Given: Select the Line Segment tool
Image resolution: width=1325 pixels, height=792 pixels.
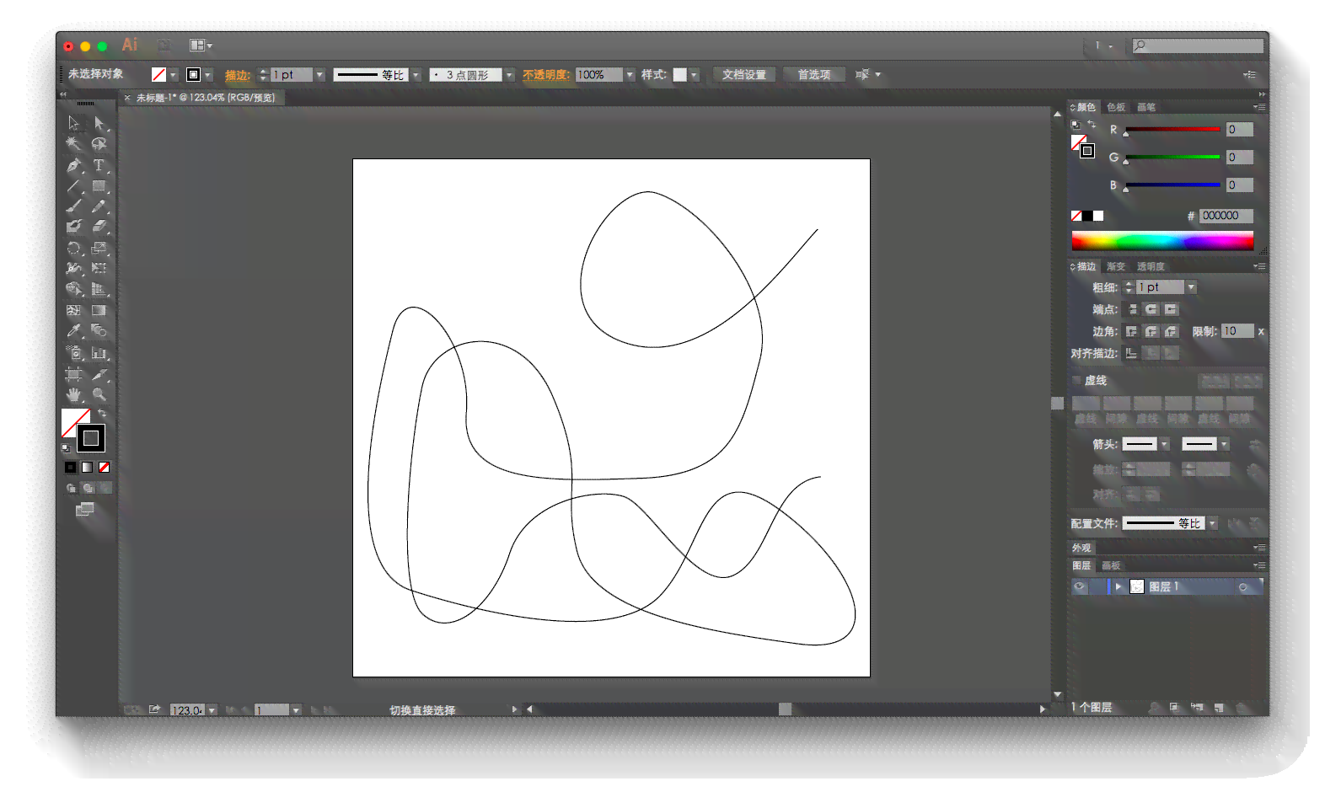Looking at the screenshot, I should click(74, 186).
